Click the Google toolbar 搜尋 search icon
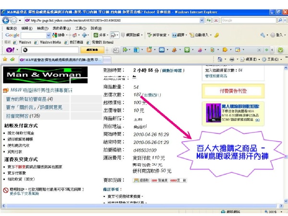This screenshot has height=216, width=288. tap(55, 35)
